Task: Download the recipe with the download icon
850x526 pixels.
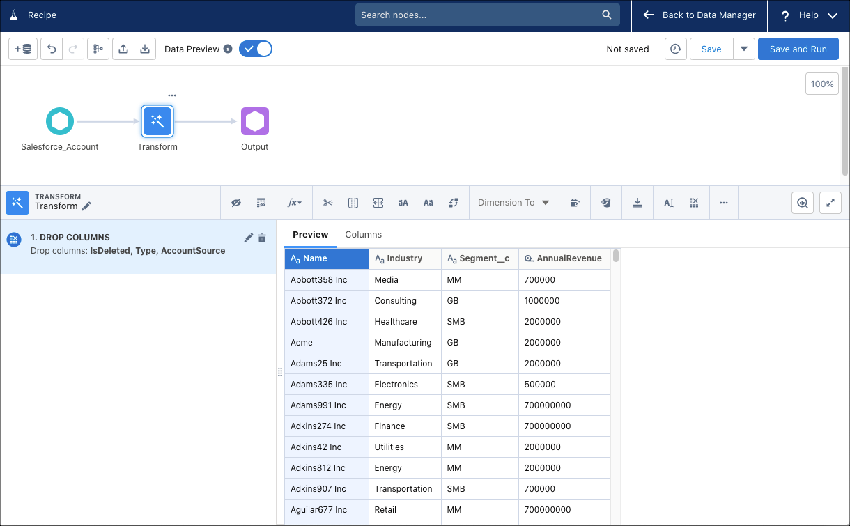Action: [x=145, y=49]
